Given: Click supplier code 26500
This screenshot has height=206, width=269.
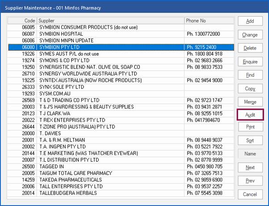Looking at the screenshot, I should (28, 166).
